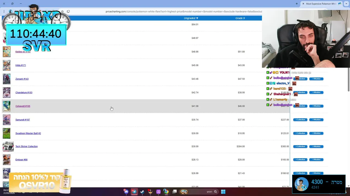Open the Chandelure #103 link
Viewport: 350px width, 196px height.
point(24,93)
